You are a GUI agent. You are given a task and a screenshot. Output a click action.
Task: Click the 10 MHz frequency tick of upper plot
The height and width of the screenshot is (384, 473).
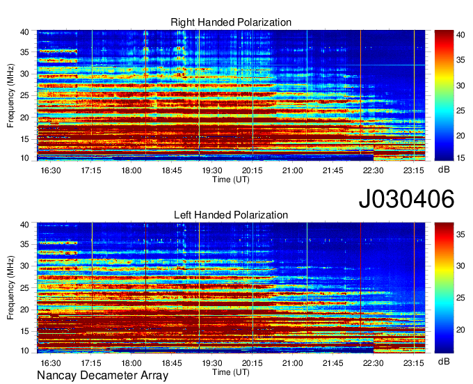click(24, 158)
